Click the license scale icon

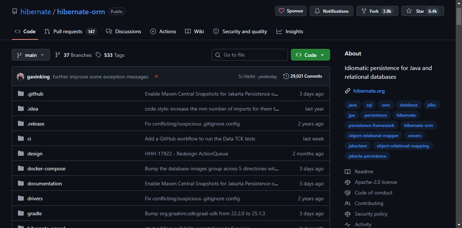pyautogui.click(x=348, y=182)
